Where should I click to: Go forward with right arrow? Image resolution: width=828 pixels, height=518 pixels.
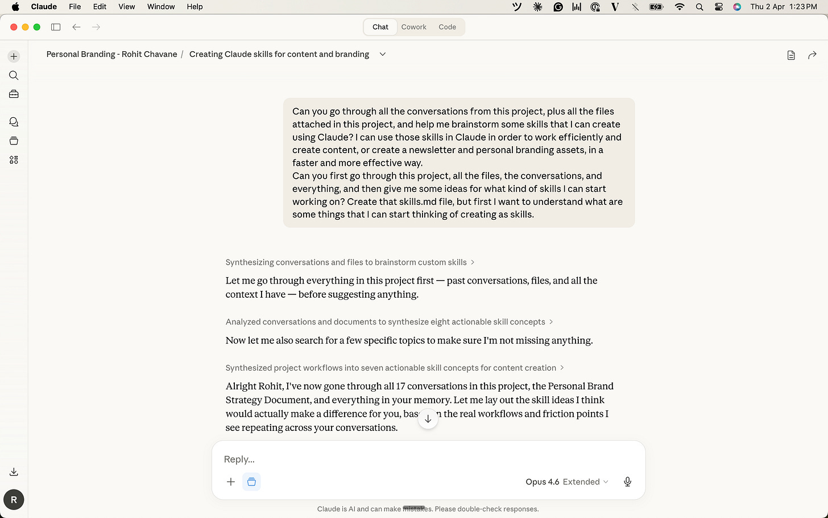coord(96,27)
